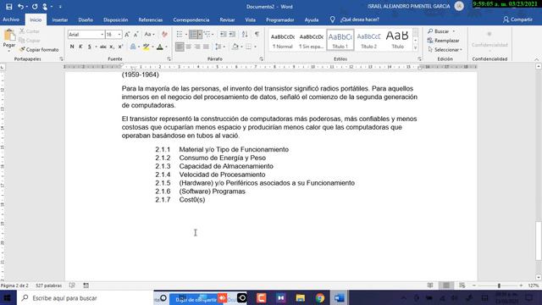Click the Compartir share button
The image size is (542, 305).
click(x=517, y=19)
